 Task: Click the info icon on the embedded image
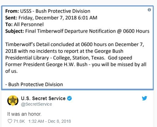149,10
